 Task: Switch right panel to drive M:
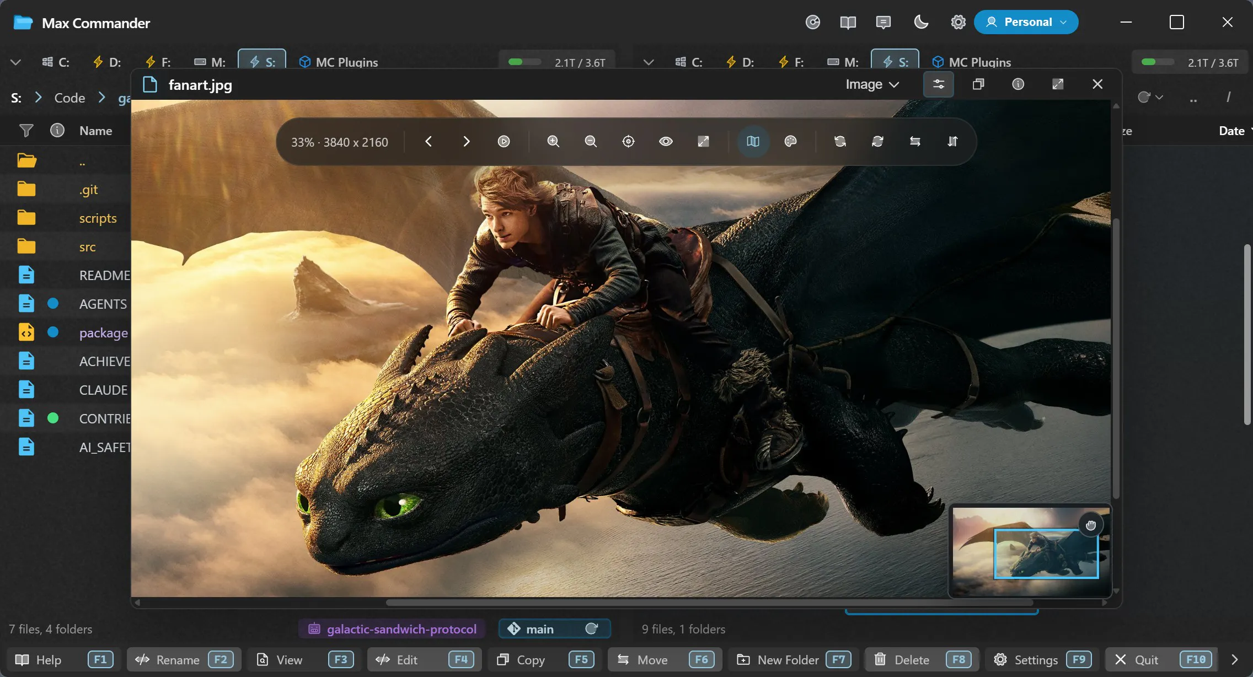tap(843, 62)
